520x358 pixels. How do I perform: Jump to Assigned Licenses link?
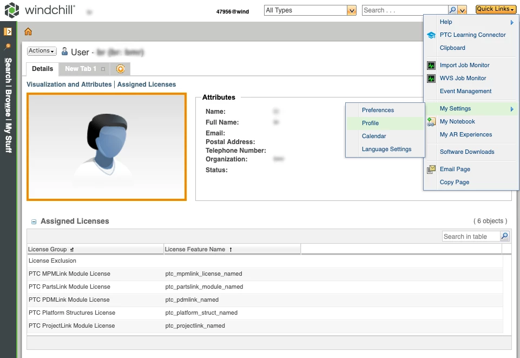[x=146, y=84]
